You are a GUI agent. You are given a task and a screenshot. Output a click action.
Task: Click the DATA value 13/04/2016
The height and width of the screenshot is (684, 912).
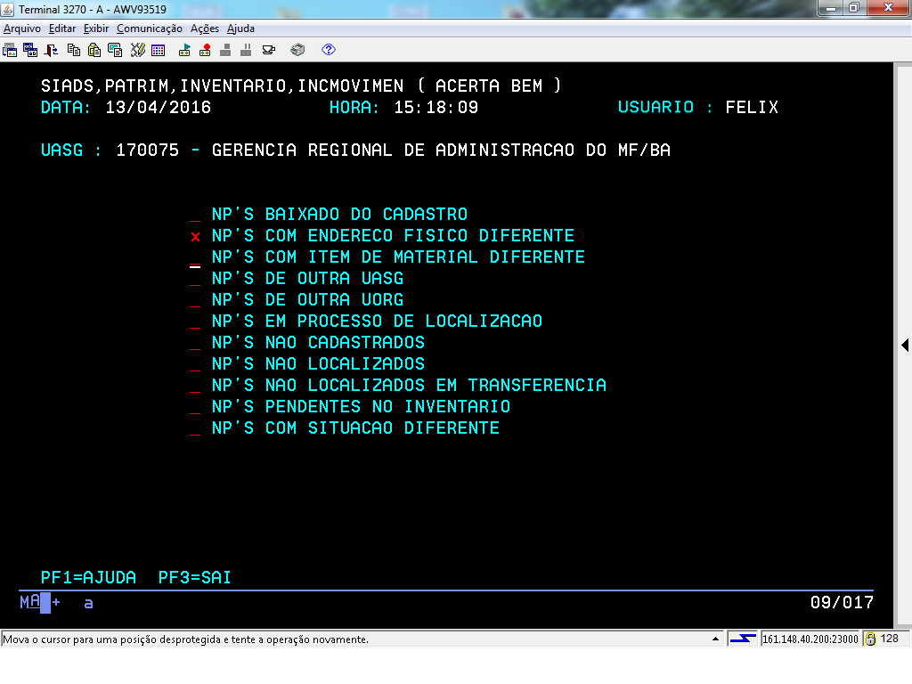[x=159, y=108]
